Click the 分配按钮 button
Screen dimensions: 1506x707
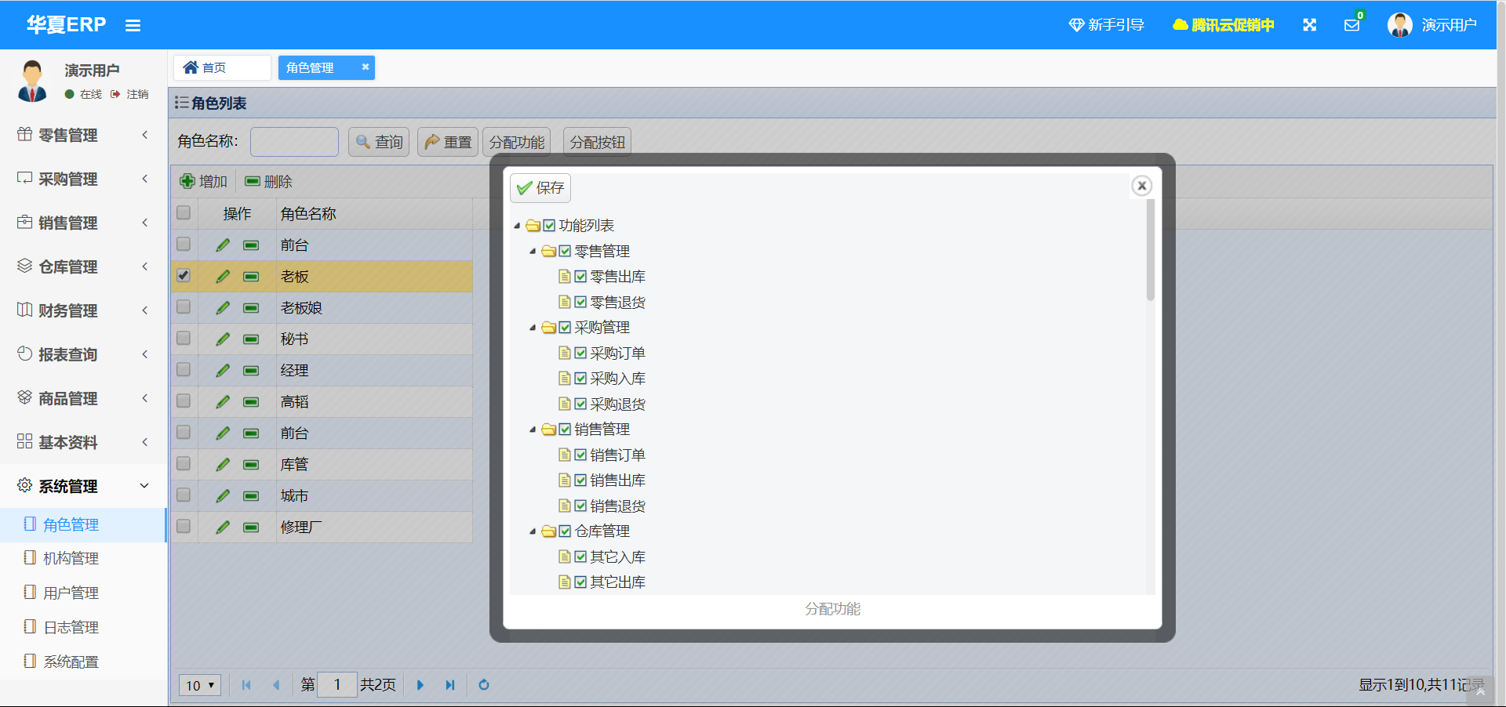tap(598, 142)
